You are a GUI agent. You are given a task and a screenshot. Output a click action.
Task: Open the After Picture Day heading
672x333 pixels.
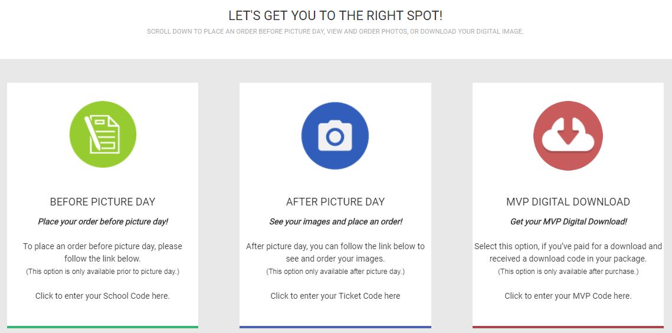click(335, 202)
